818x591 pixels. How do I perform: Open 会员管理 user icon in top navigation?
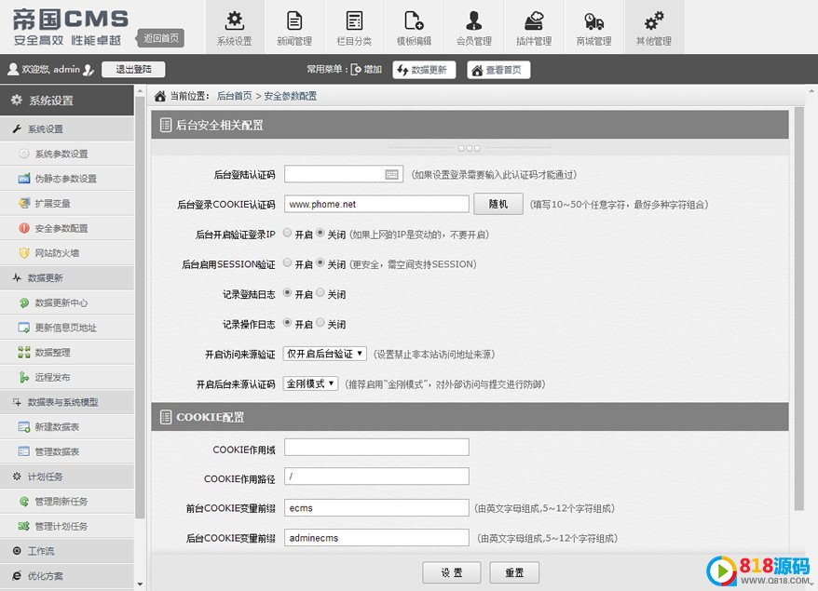point(473,20)
